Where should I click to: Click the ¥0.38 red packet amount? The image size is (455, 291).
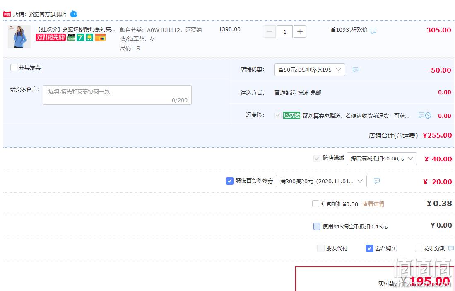439,204
